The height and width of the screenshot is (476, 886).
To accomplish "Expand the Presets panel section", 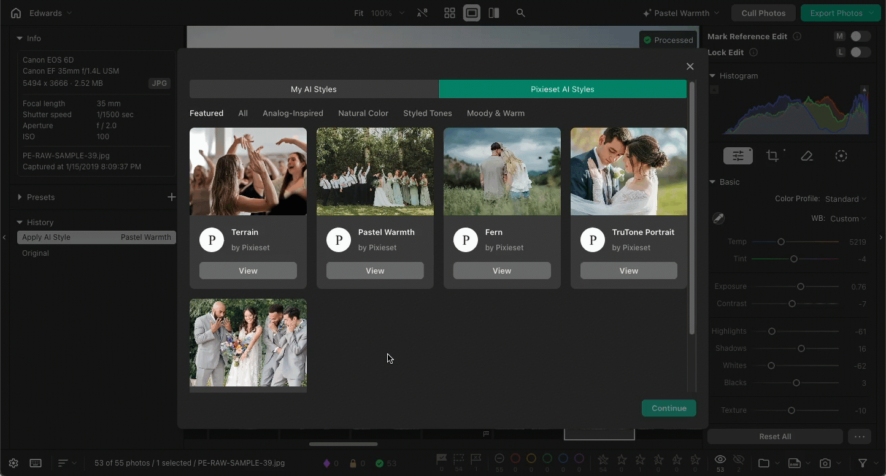I will (x=20, y=197).
